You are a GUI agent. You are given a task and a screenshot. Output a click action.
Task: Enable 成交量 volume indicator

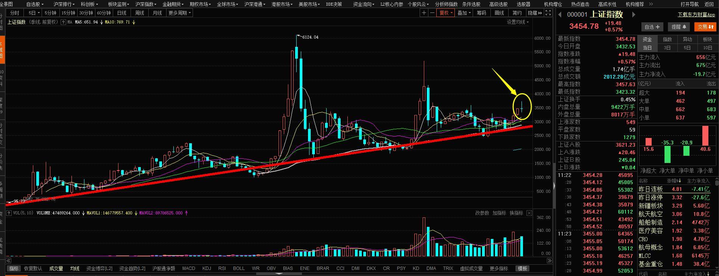tap(56, 268)
